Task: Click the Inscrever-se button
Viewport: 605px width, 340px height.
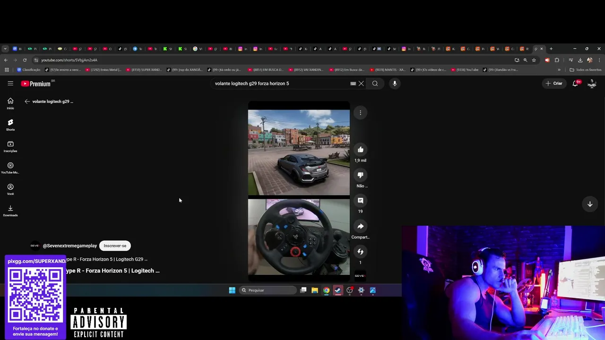Action: pos(115,246)
